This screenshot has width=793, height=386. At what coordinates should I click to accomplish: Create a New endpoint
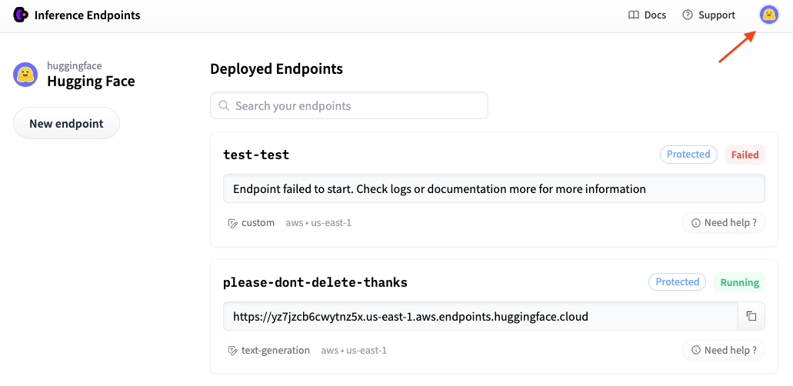click(x=66, y=123)
